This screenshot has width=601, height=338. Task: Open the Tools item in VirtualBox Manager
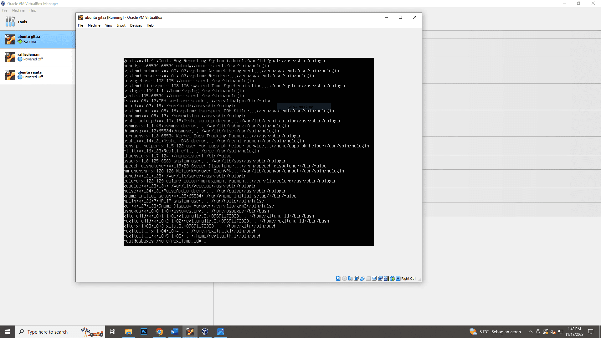[x=38, y=22]
